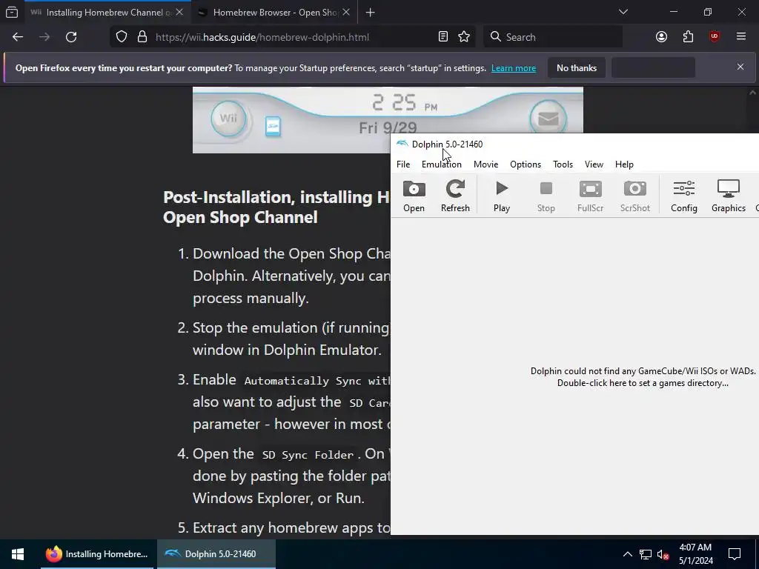Viewport: 759px width, 569px height.
Task: Bookmark this page with the star icon
Action: [464, 37]
